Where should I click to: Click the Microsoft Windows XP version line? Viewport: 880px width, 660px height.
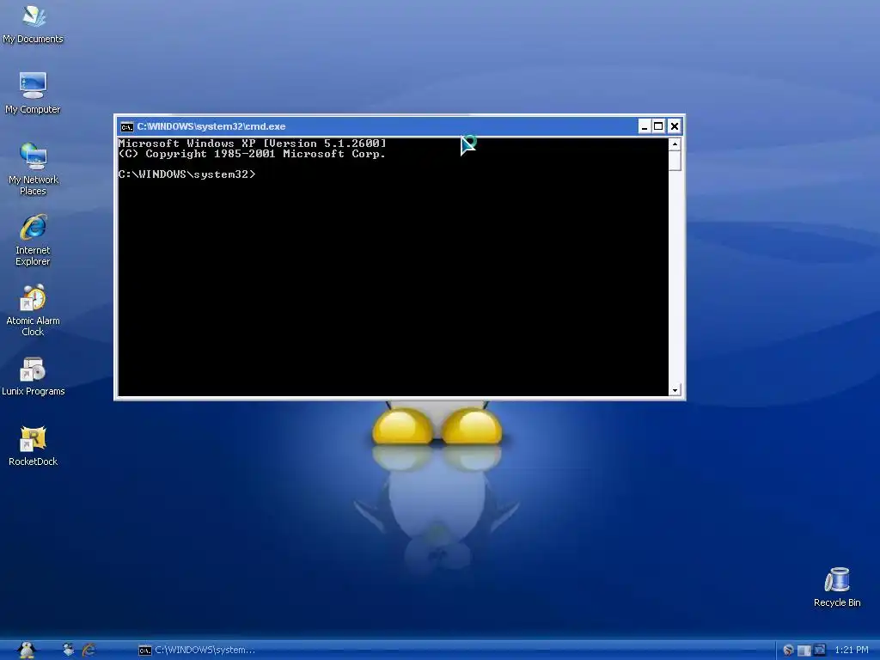coord(253,144)
